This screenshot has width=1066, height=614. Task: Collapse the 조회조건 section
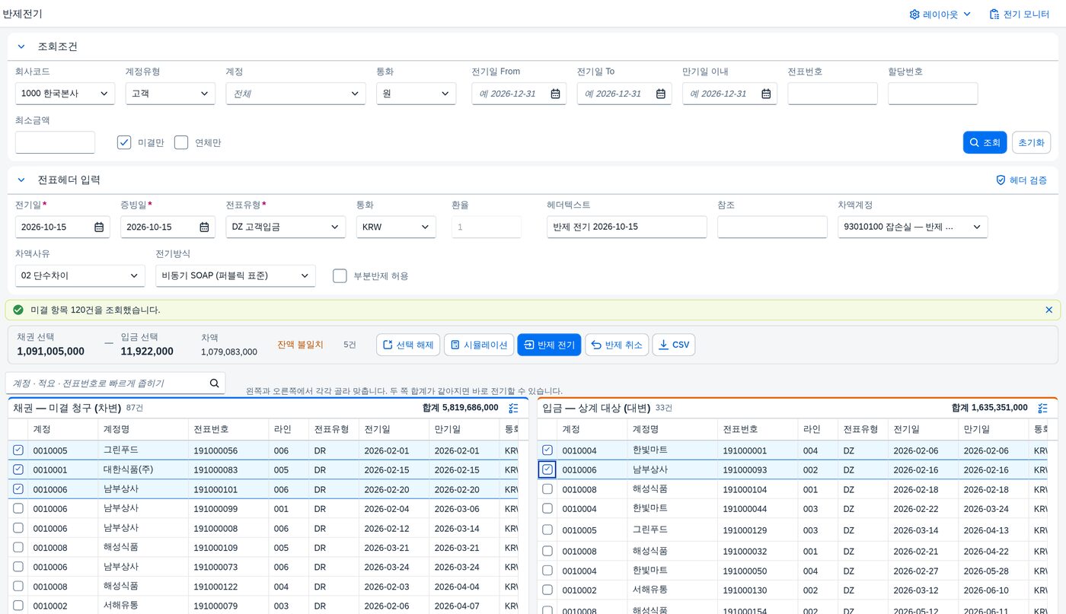[21, 46]
